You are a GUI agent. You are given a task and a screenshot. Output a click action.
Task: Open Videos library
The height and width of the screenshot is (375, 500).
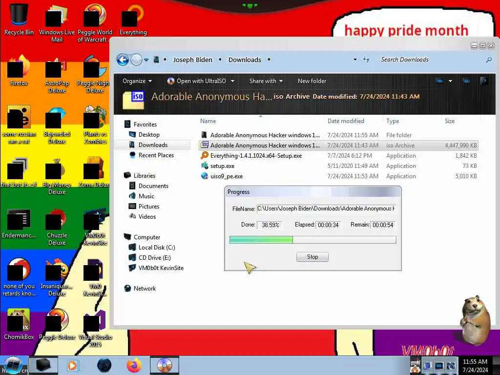click(147, 216)
